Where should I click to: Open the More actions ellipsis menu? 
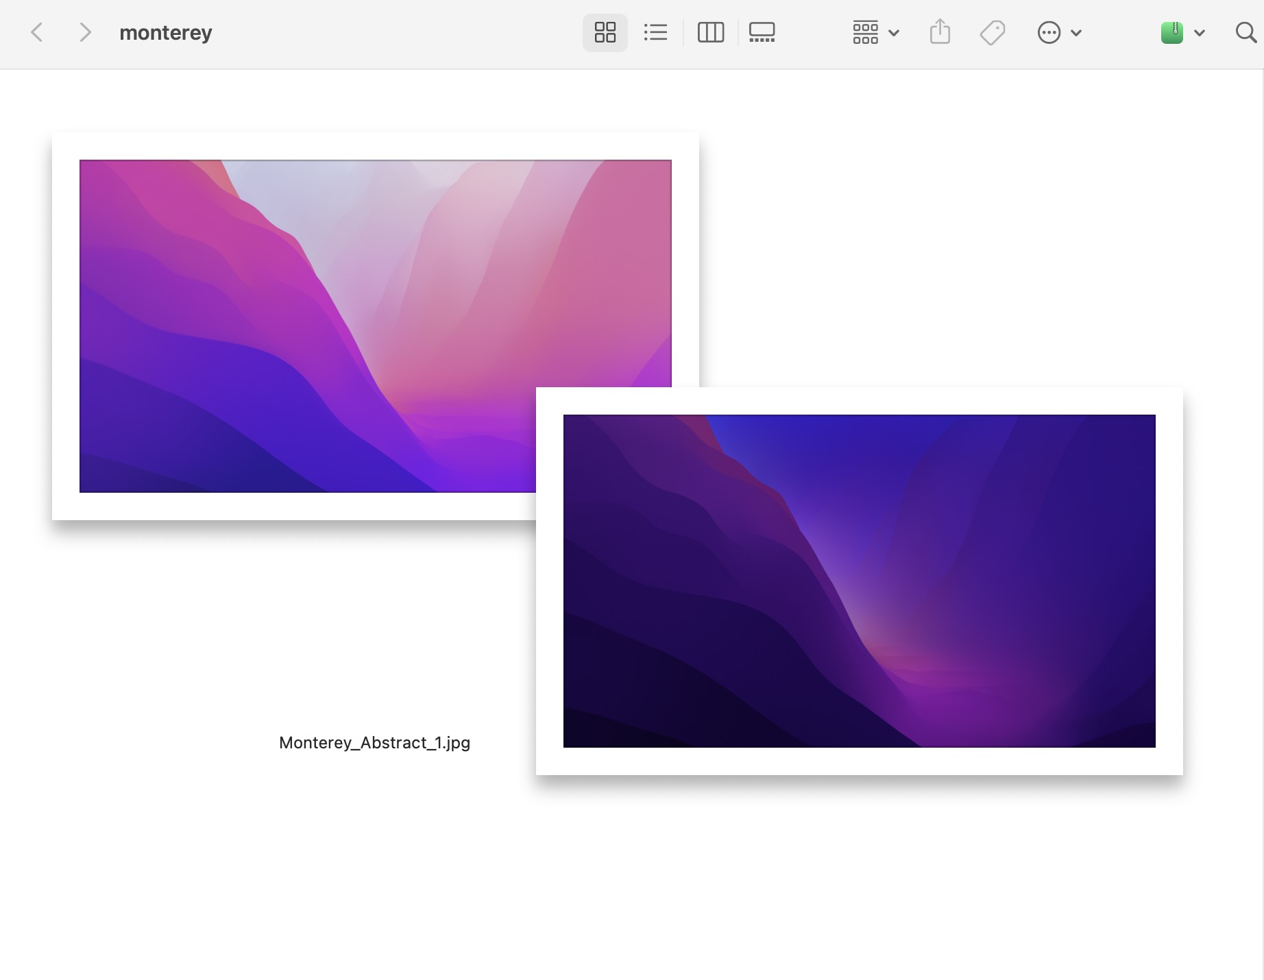pyautogui.click(x=1049, y=32)
